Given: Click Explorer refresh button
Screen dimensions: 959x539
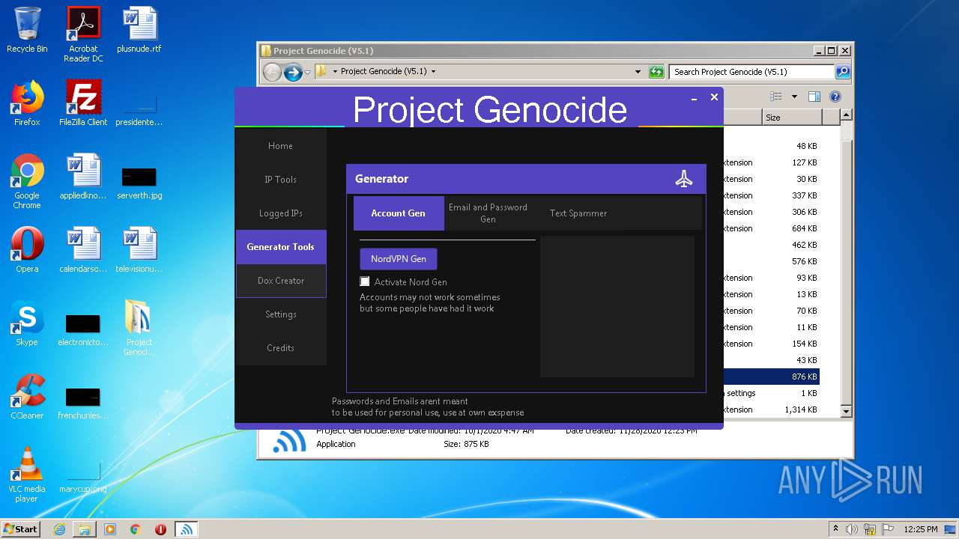Looking at the screenshot, I should (x=656, y=72).
